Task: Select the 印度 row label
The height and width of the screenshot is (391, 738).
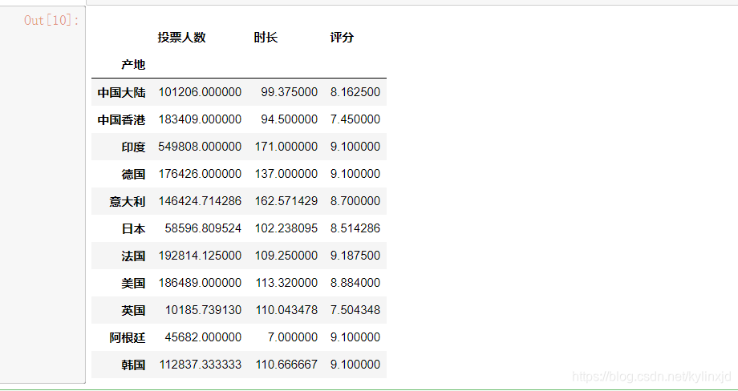Action: click(133, 147)
